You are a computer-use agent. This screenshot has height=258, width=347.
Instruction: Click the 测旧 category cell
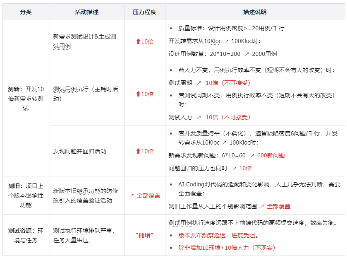coord(26,195)
